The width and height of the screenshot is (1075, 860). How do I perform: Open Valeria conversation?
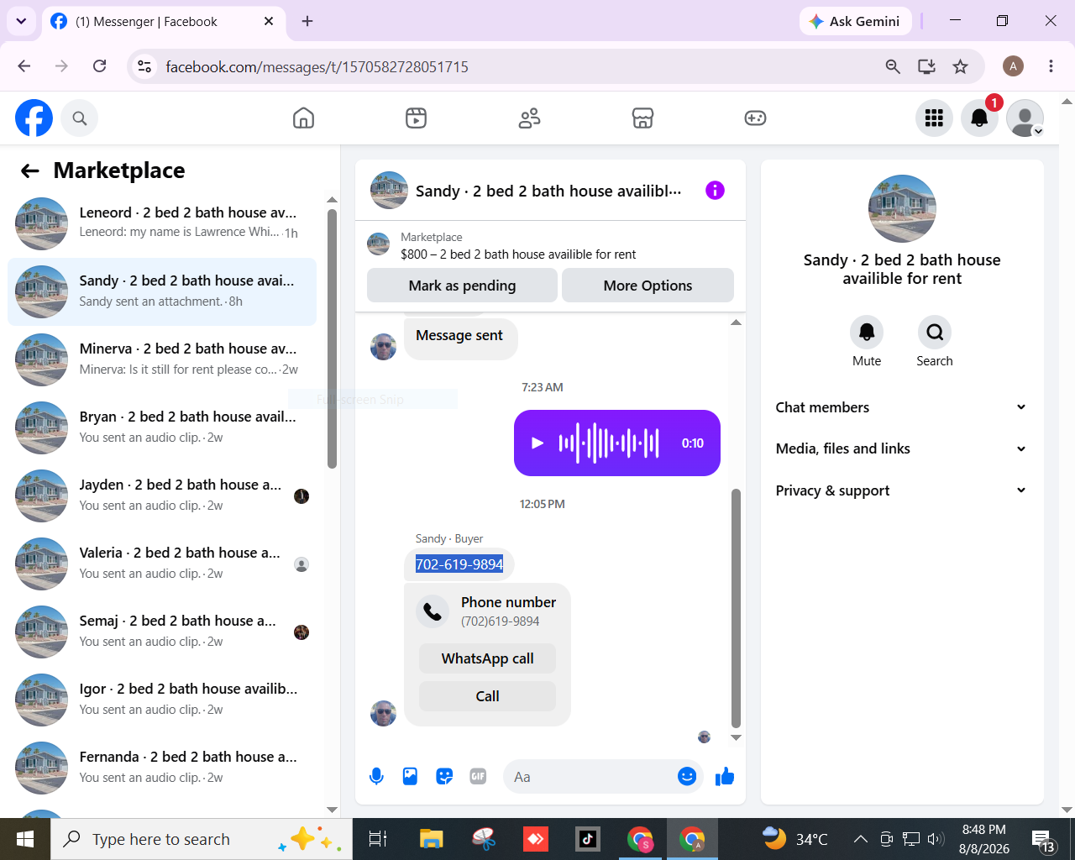162,564
